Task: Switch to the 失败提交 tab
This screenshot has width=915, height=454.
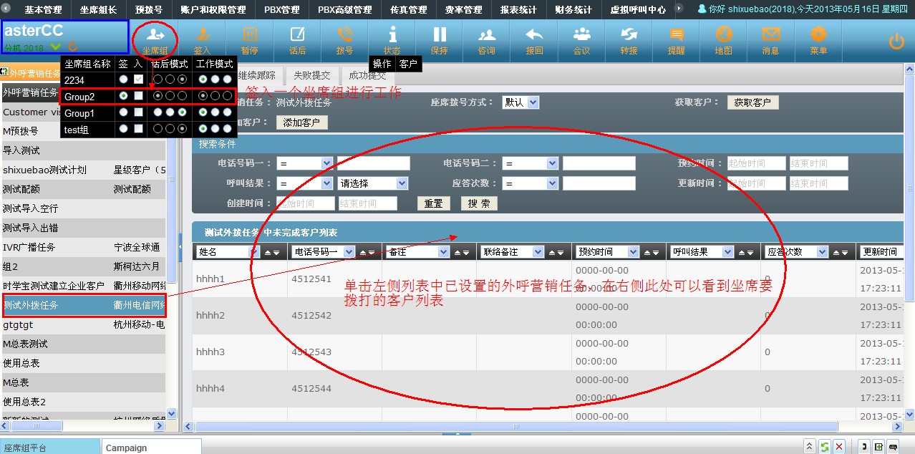Action: (x=311, y=75)
